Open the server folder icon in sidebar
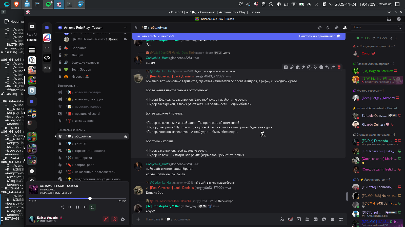405x227 pixels. [x=32, y=101]
